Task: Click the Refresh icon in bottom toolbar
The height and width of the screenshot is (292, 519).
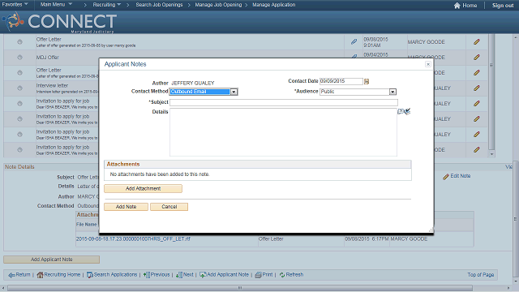Action: pos(282,275)
